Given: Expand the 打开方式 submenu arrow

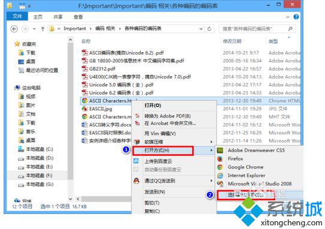Looking at the screenshot, I should [212, 150].
